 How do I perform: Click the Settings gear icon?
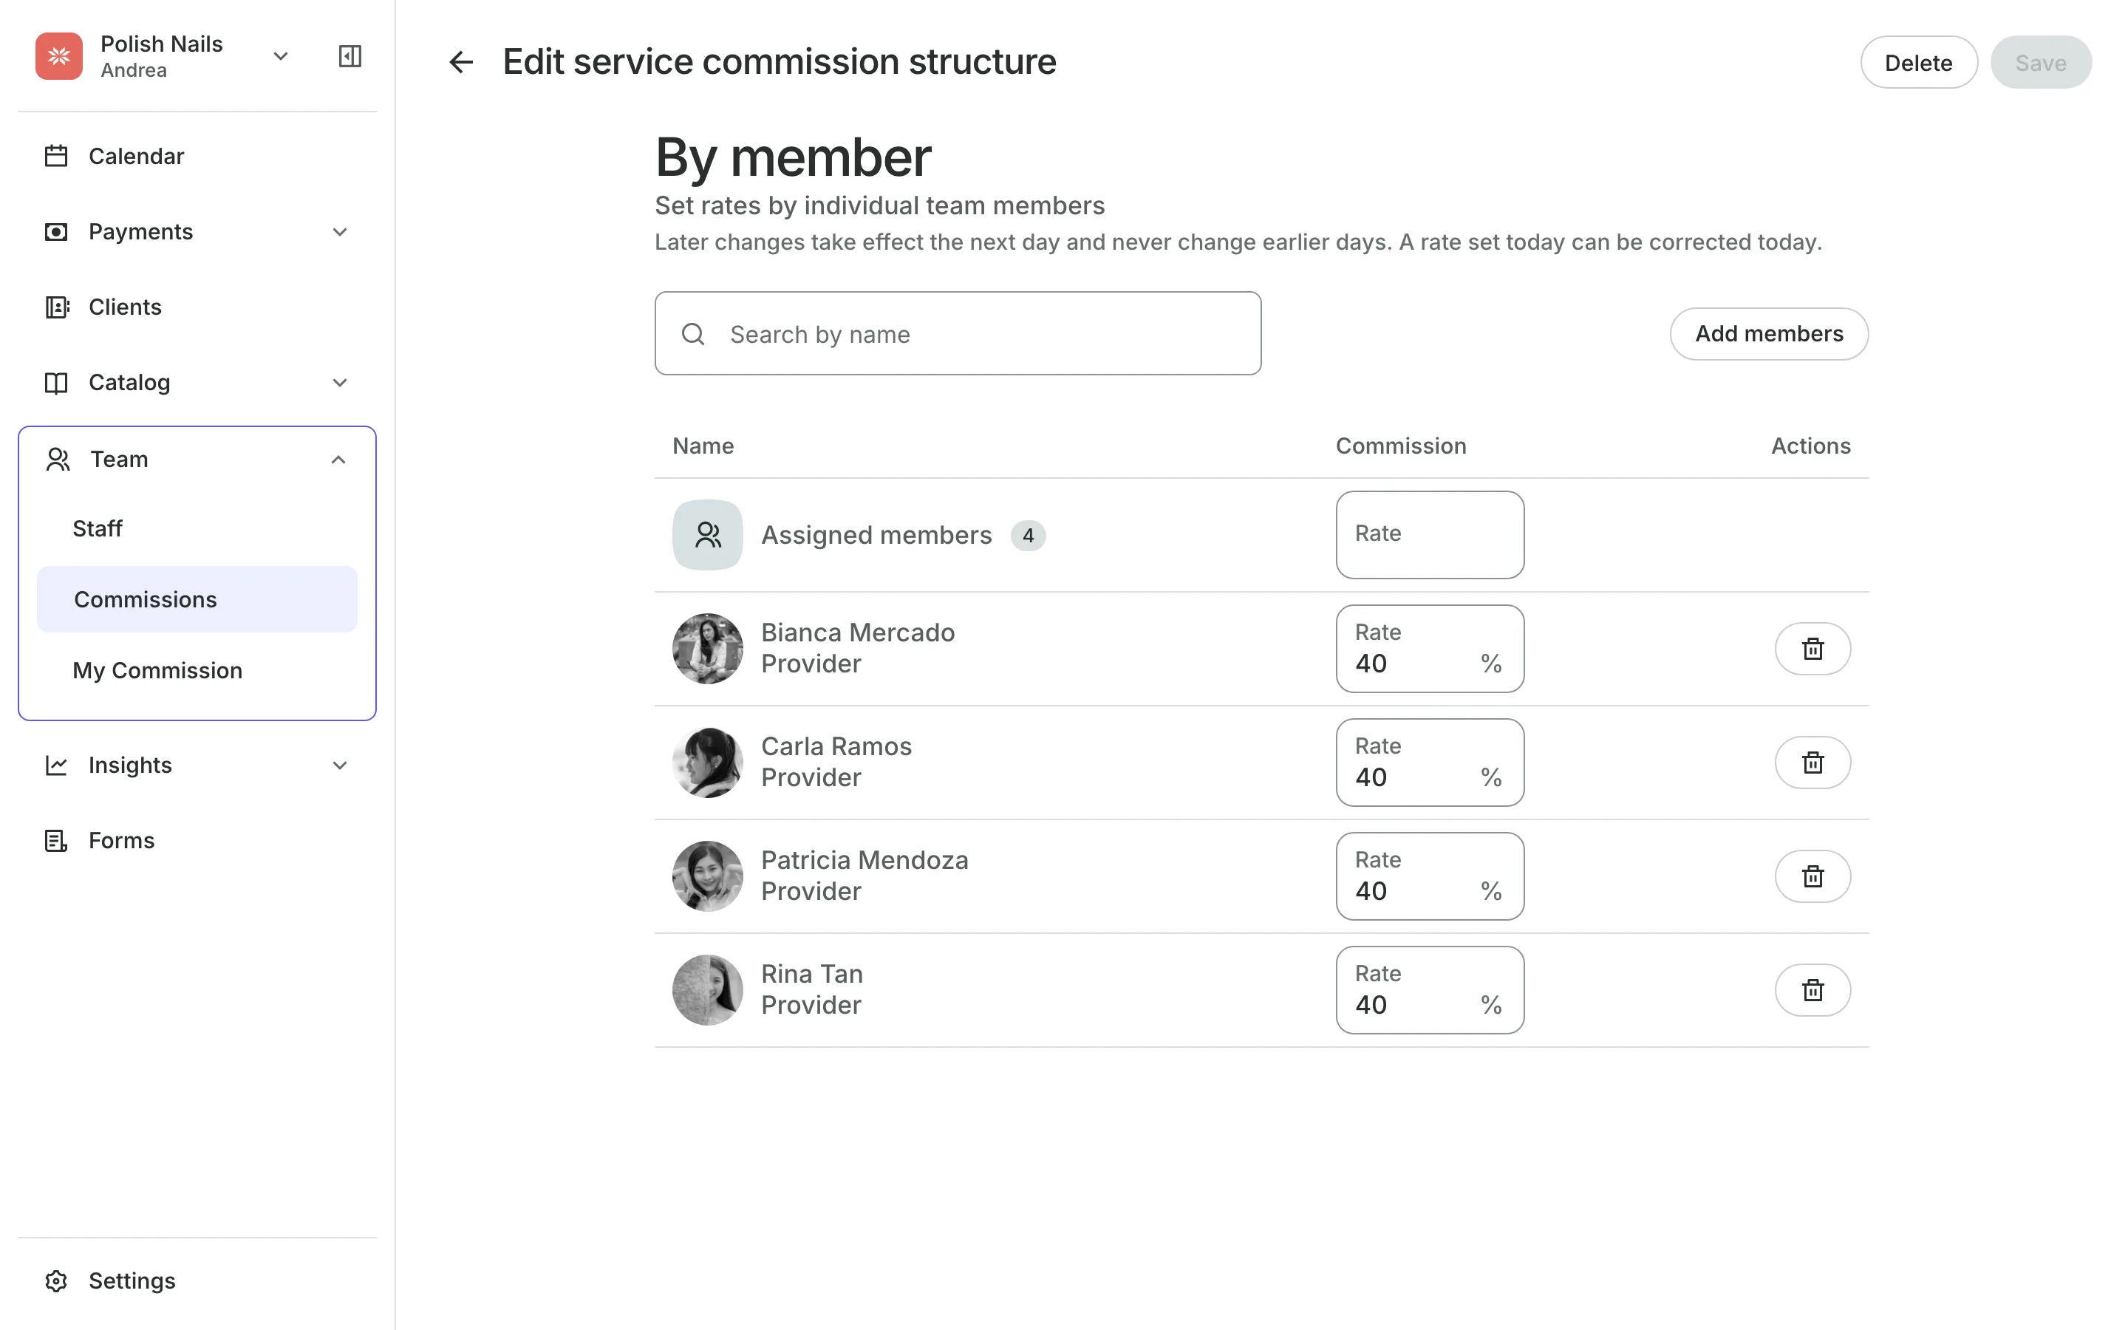click(x=56, y=1280)
